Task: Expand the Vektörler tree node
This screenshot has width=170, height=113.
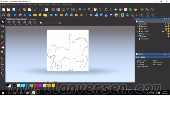Action: coord(137,24)
